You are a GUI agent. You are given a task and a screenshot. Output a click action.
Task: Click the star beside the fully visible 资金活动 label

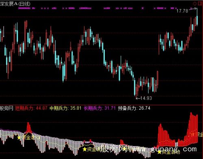pos(159,152)
